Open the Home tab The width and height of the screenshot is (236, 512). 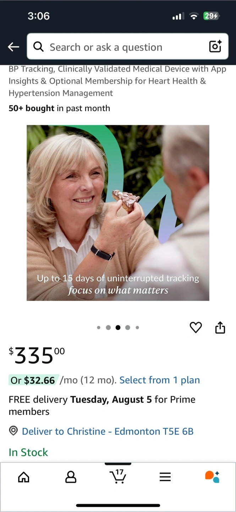(x=24, y=477)
